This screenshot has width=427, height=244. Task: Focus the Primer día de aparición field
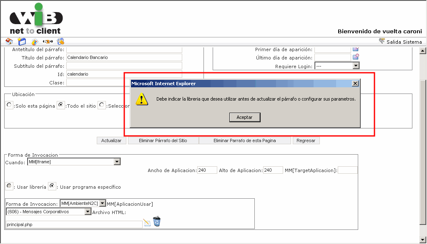[333, 49]
